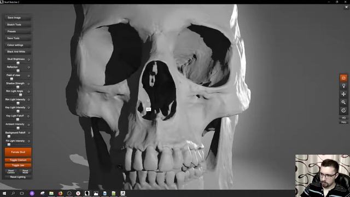Image resolution: width=350 pixels, height=197 pixels.
Task: Click the Reset Camera button
Action: [x=11, y=172]
